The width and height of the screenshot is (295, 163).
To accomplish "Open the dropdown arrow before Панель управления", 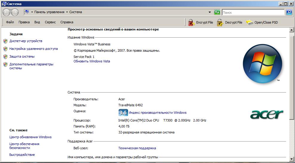I will coord(32,12).
